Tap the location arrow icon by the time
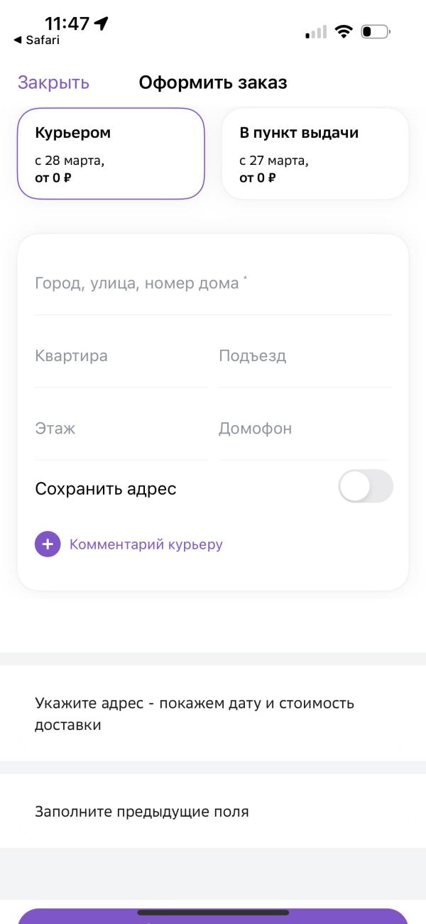 [x=102, y=23]
